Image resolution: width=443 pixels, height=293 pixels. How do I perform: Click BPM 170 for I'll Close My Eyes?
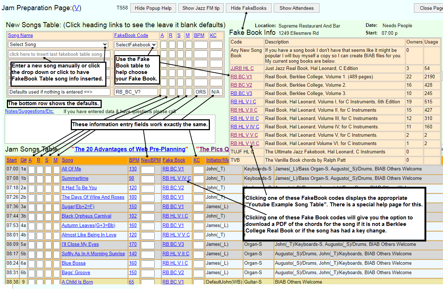pos(133,244)
